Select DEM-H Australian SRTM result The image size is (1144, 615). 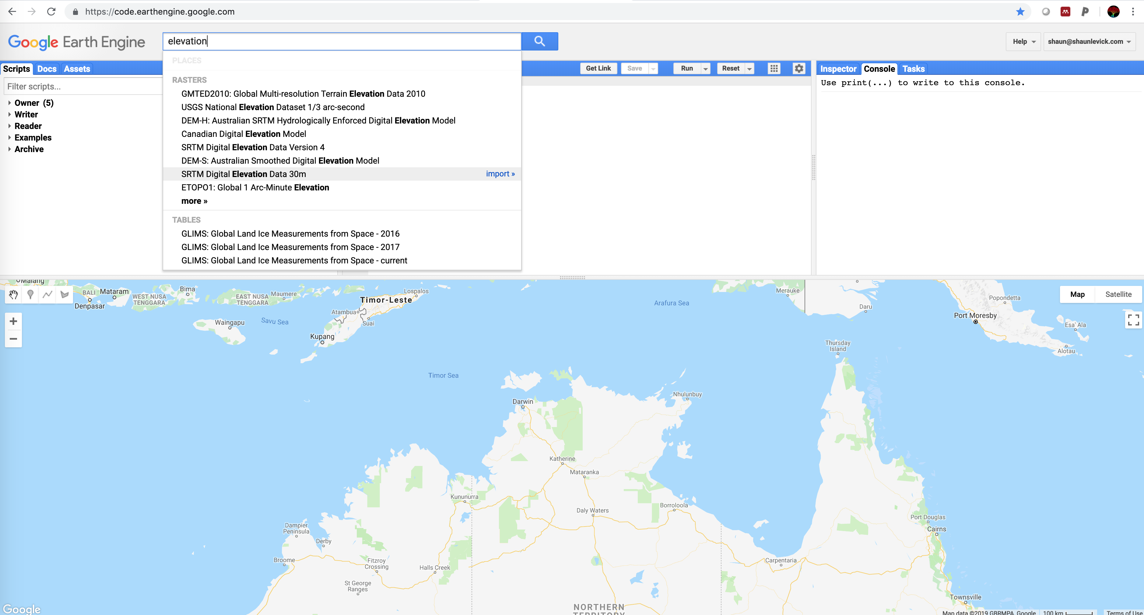tap(342, 121)
